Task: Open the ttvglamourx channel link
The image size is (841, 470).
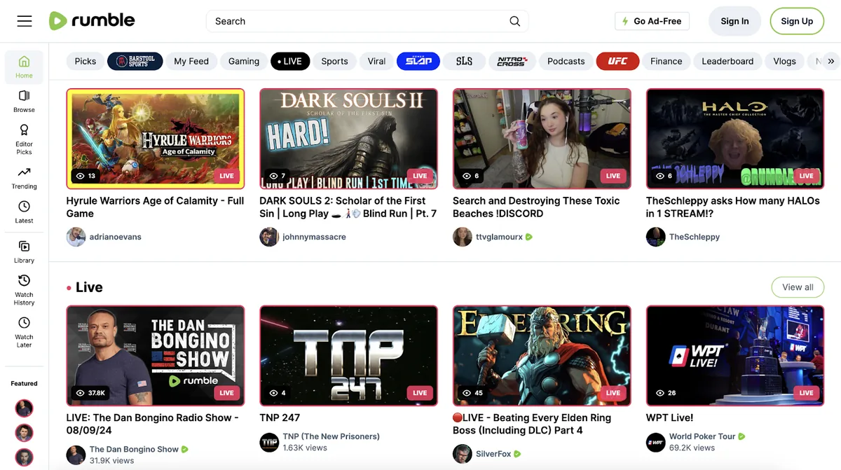Action: tap(499, 237)
